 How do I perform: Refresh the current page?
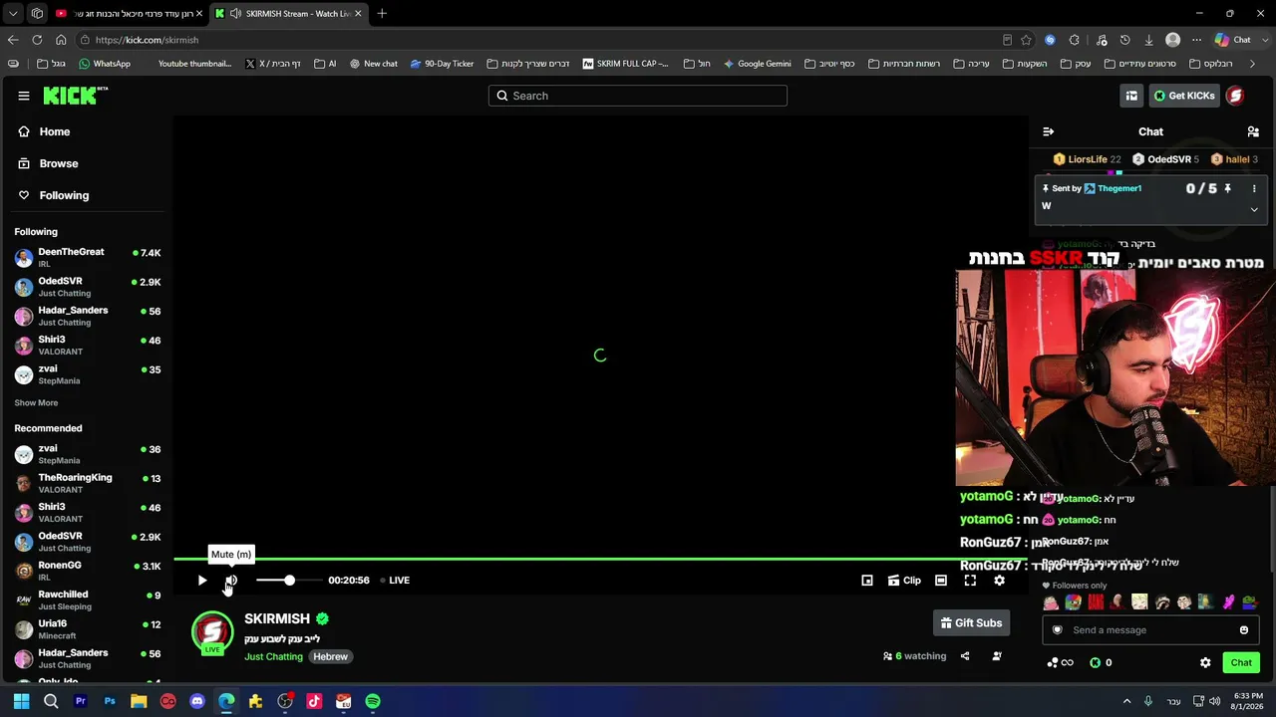click(x=37, y=40)
